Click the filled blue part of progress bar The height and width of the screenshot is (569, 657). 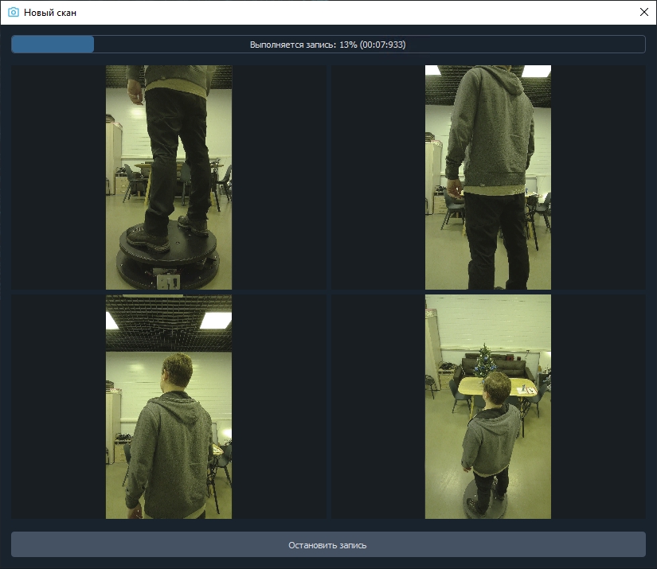53,45
